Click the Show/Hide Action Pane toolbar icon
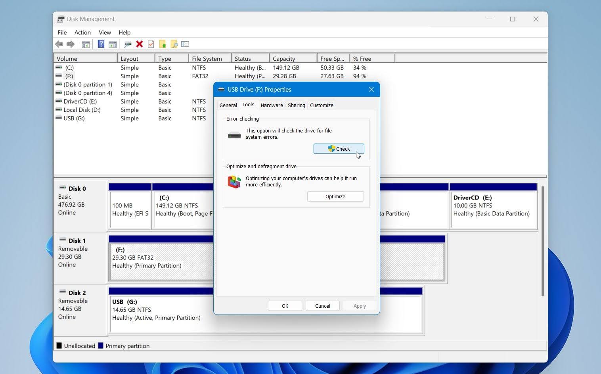The image size is (601, 374). [113, 44]
